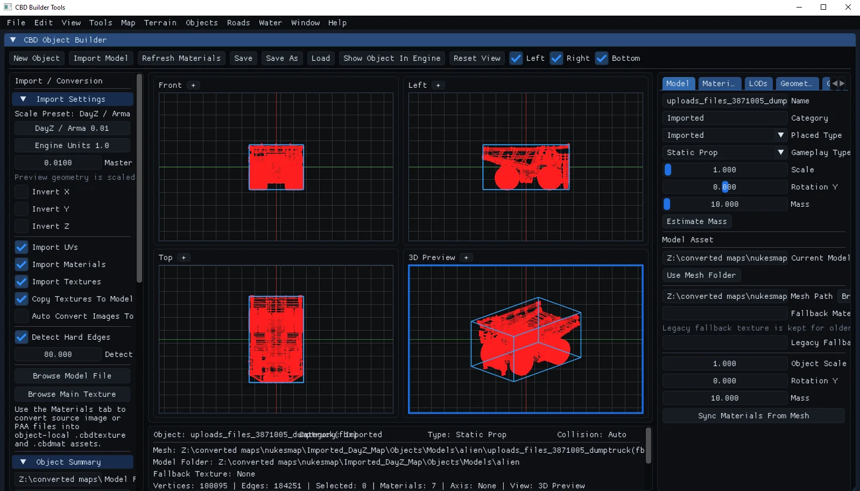
Task: Click the plus icon beside 3D Preview
Action: (x=466, y=257)
